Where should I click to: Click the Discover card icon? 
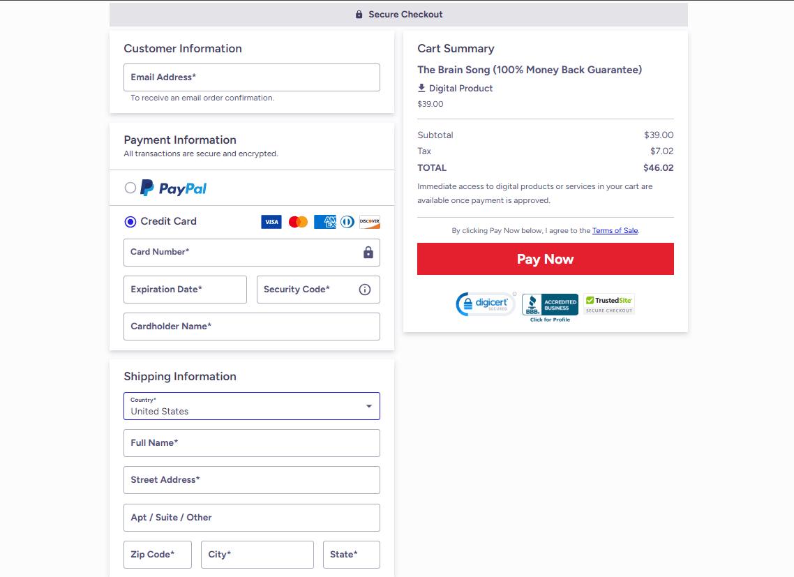click(369, 222)
